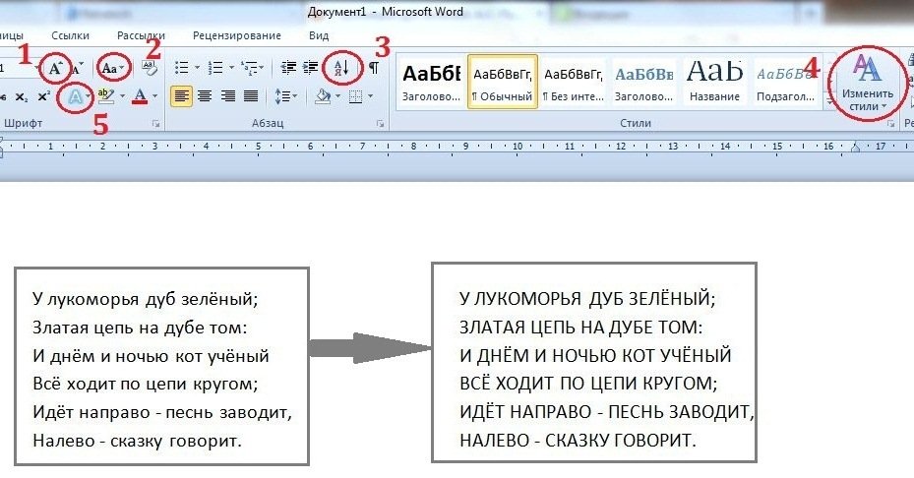Click the Изменить стили button
The image size is (914, 478).
coord(867,85)
